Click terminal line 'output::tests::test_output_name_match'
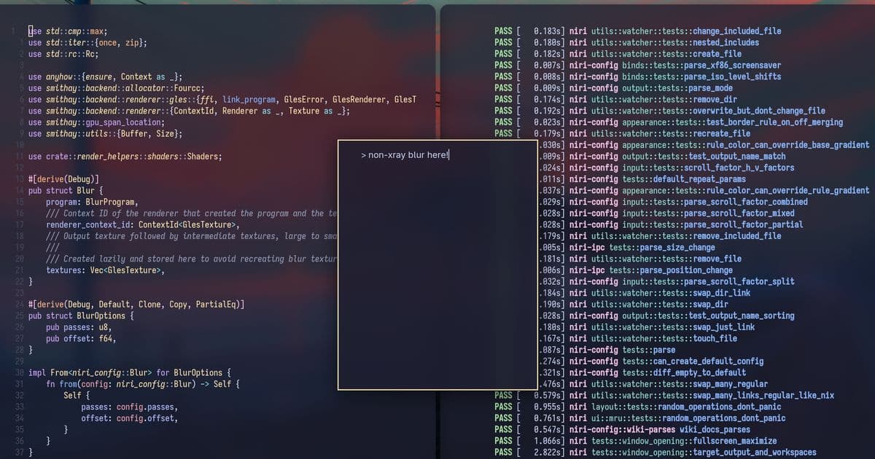The width and height of the screenshot is (875, 459). pyautogui.click(x=704, y=157)
